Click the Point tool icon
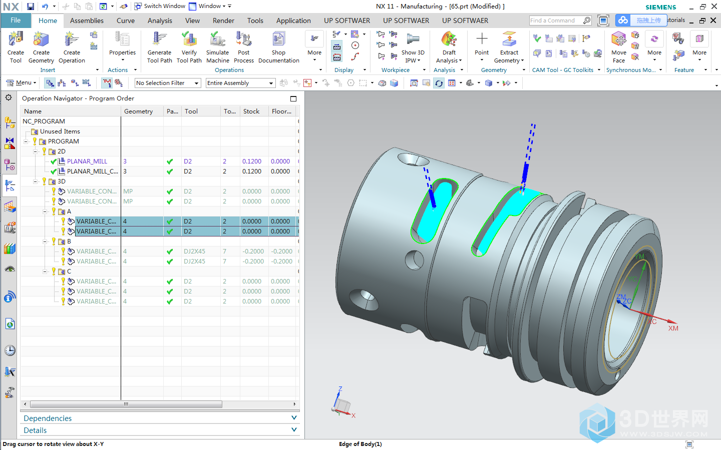Screen dimensions: 721x450 pos(482,47)
